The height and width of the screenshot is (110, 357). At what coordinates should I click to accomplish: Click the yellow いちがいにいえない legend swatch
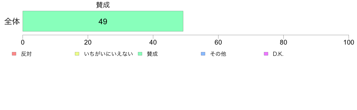pos(77,54)
